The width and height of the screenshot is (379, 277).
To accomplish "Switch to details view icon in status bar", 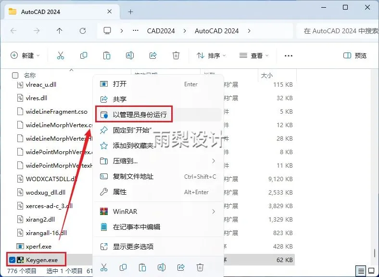I will pos(361,271).
